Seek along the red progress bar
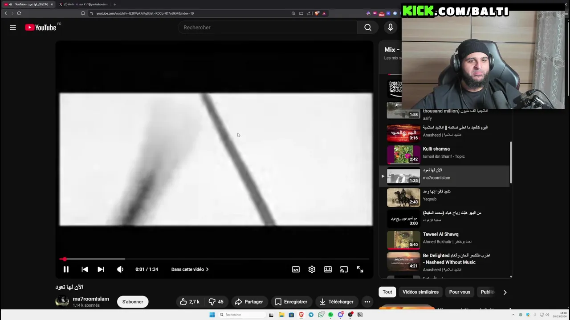 pyautogui.click(x=215, y=259)
